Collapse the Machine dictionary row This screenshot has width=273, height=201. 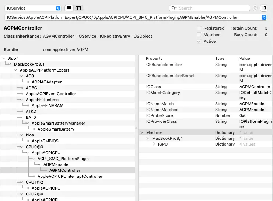(142, 132)
